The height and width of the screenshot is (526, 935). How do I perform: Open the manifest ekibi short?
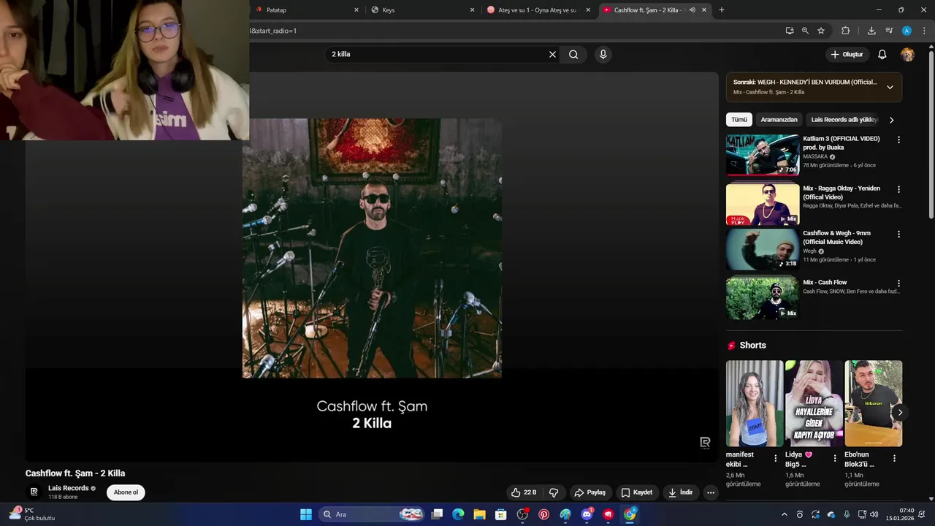755,403
